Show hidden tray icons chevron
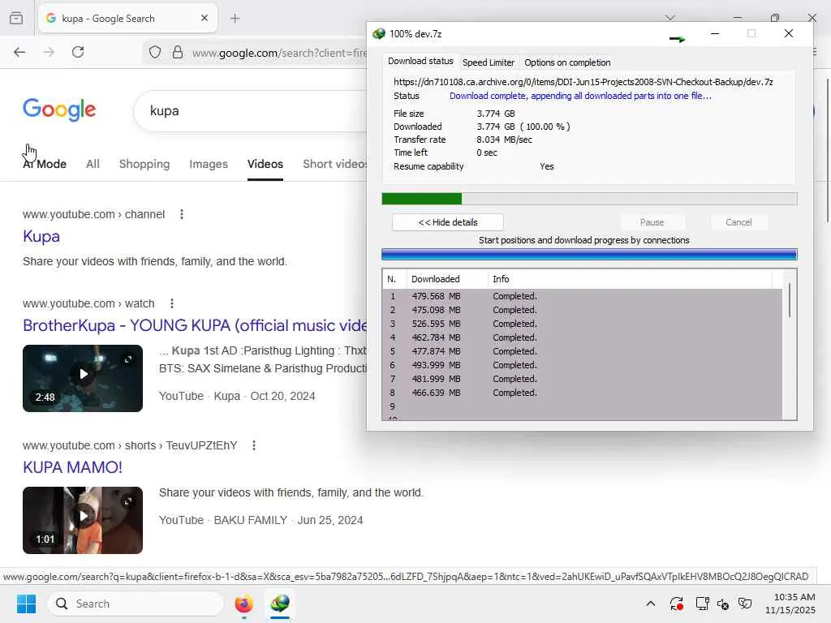The width and height of the screenshot is (831, 623). [x=651, y=604]
